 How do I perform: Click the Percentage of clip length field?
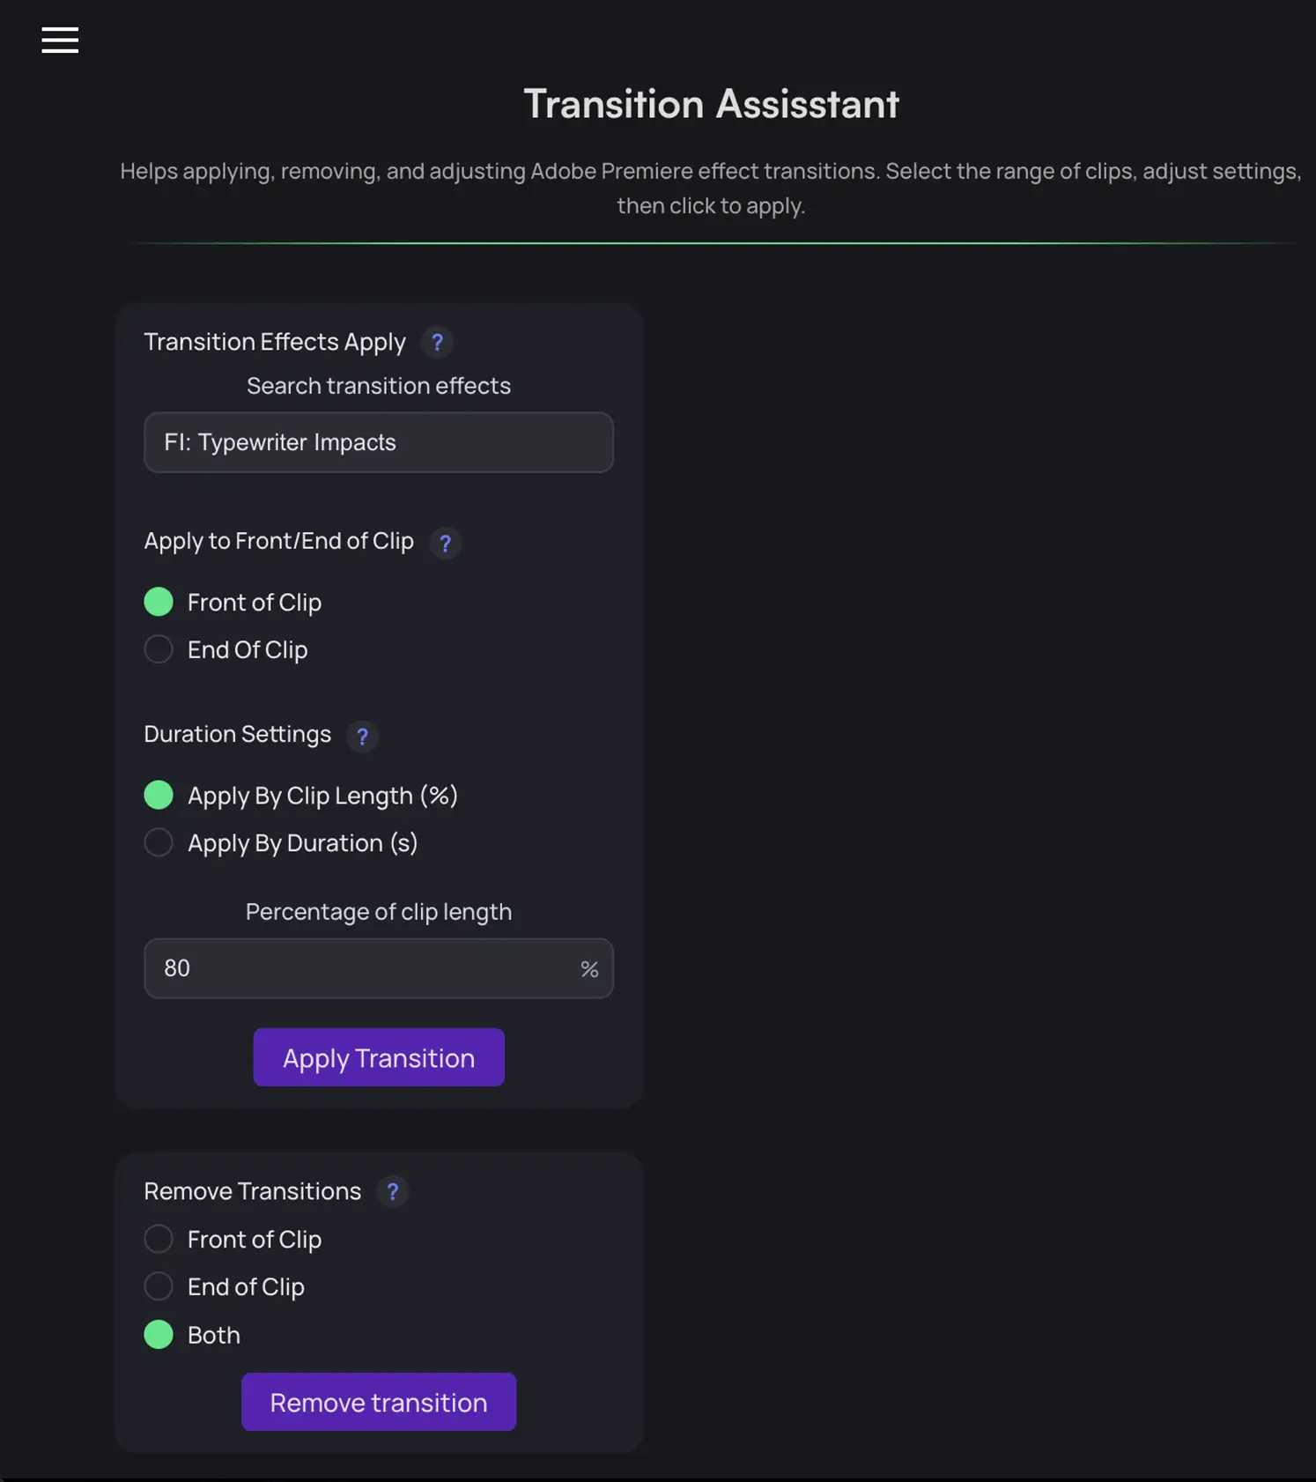coord(378,968)
